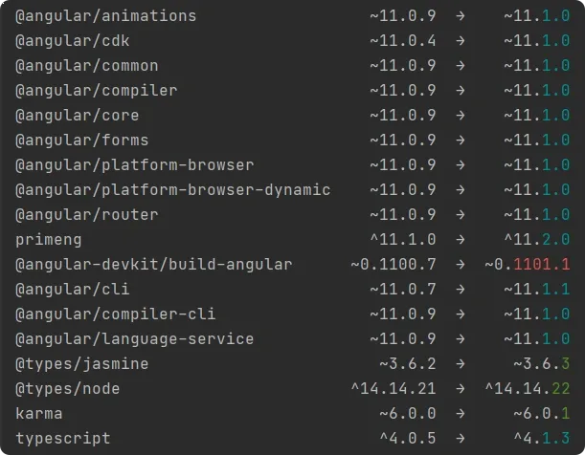The image size is (585, 455).
Task: Select the @angular/cli package name
Action: tap(77, 290)
